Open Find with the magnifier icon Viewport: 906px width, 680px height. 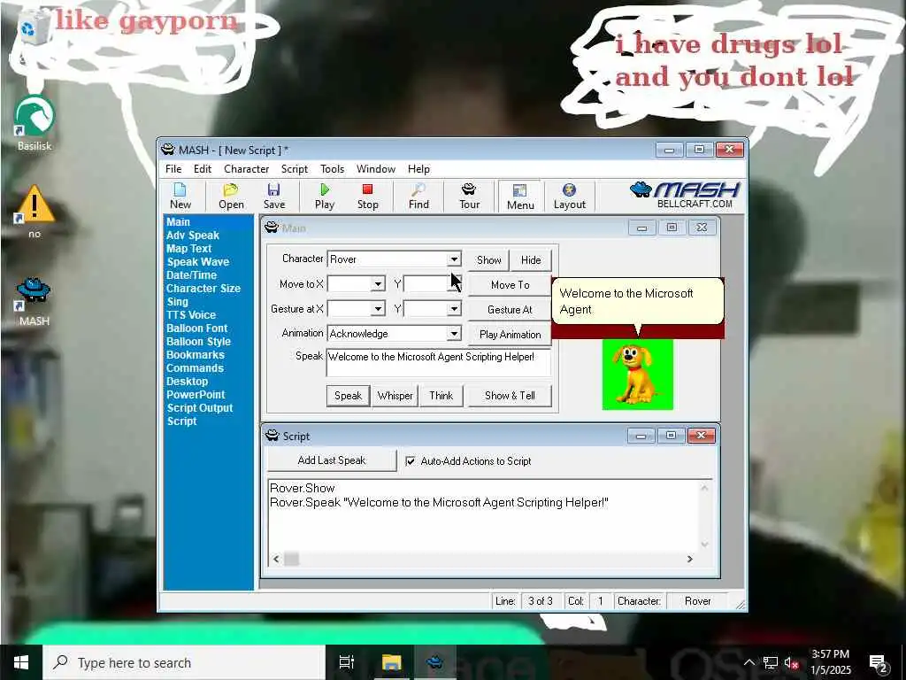(x=418, y=197)
